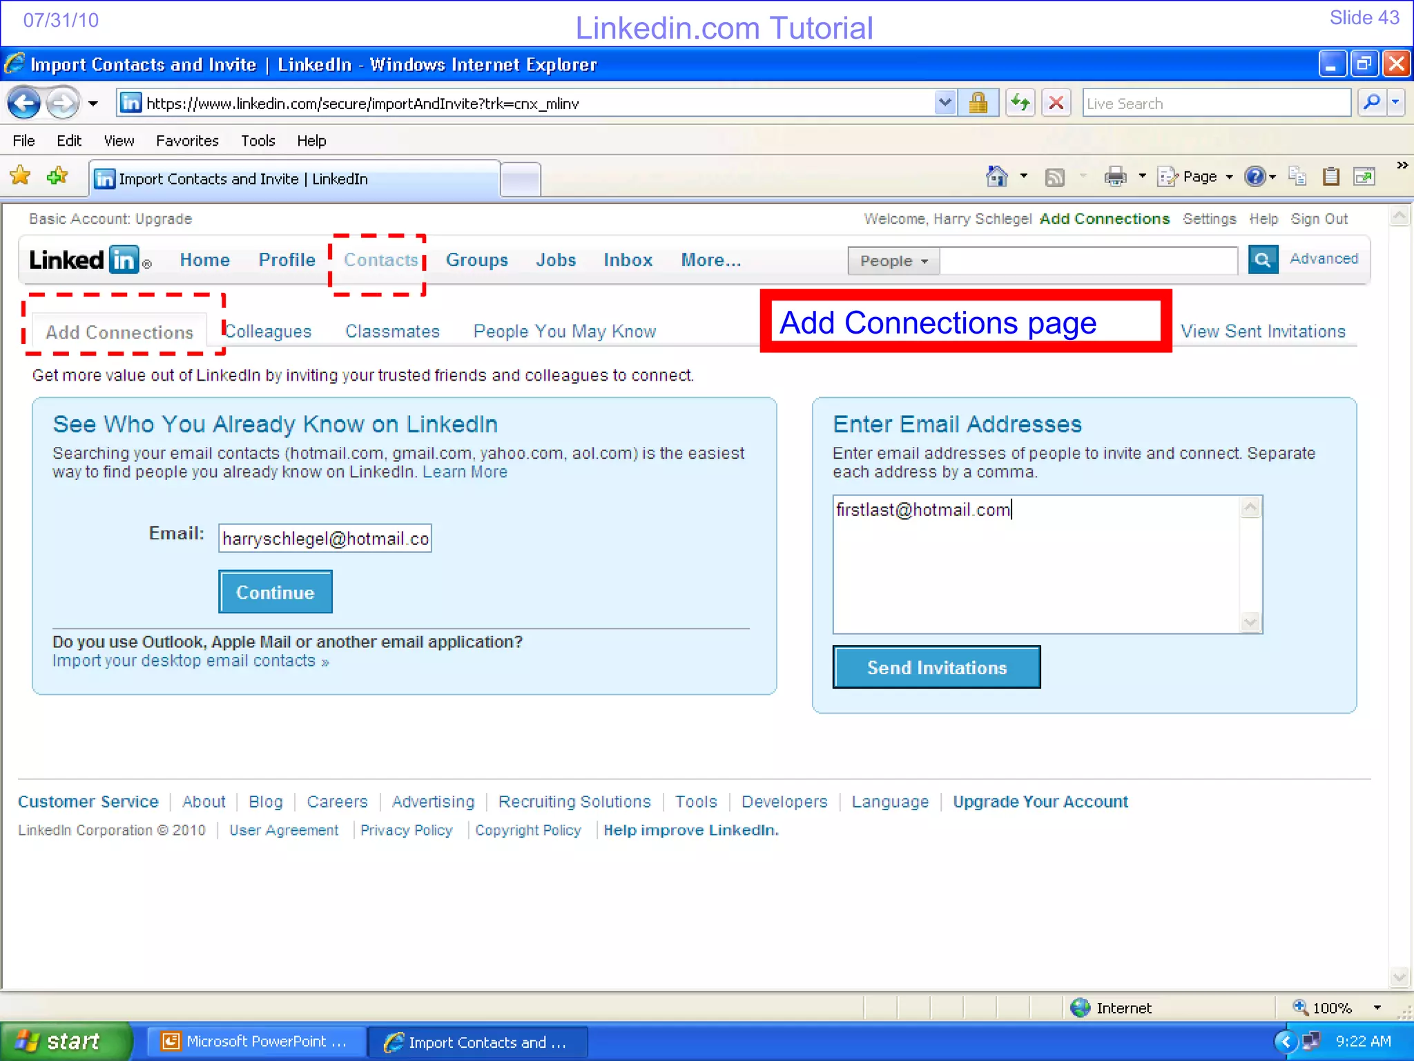The width and height of the screenshot is (1414, 1061).
Task: Click the browser Back arrow button
Action: point(25,104)
